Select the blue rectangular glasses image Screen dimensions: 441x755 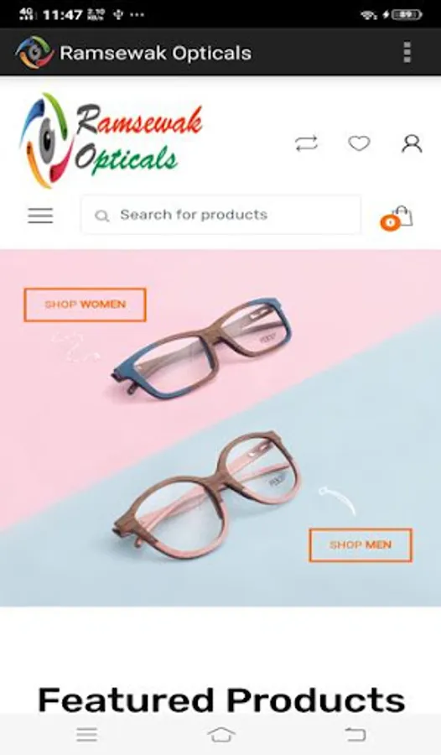click(202, 348)
